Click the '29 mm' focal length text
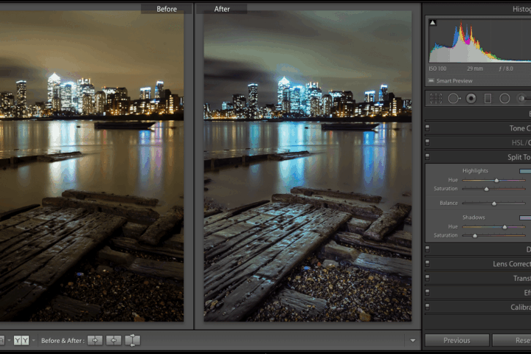This screenshot has width=531, height=354. (x=475, y=69)
